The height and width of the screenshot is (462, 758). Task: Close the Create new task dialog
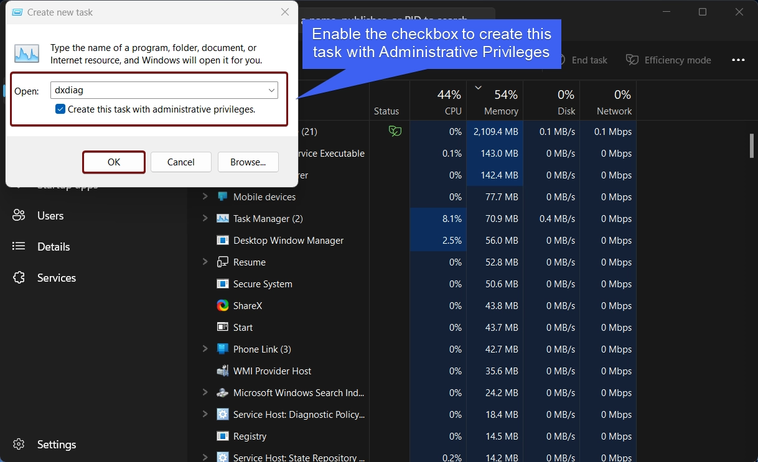pyautogui.click(x=284, y=12)
